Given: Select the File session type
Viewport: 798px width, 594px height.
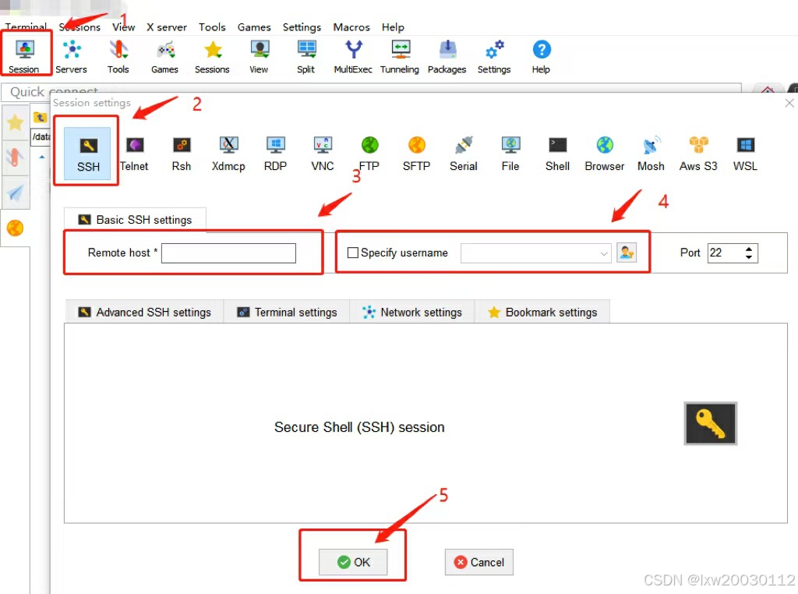Looking at the screenshot, I should point(510,153).
